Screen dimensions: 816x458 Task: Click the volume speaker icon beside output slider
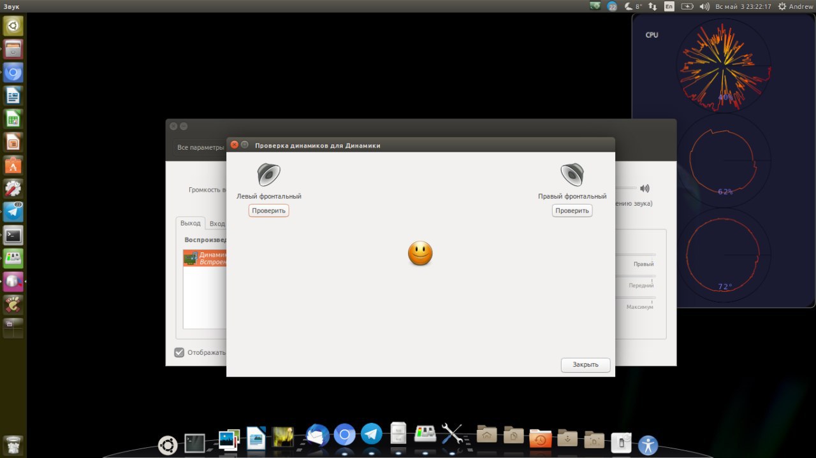click(x=645, y=189)
